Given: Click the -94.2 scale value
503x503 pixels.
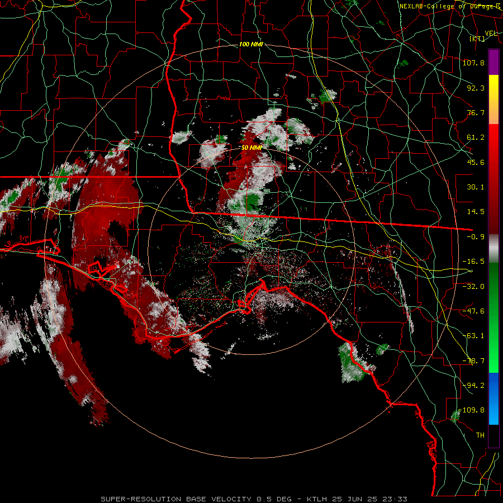Looking at the screenshot, I should [473, 385].
